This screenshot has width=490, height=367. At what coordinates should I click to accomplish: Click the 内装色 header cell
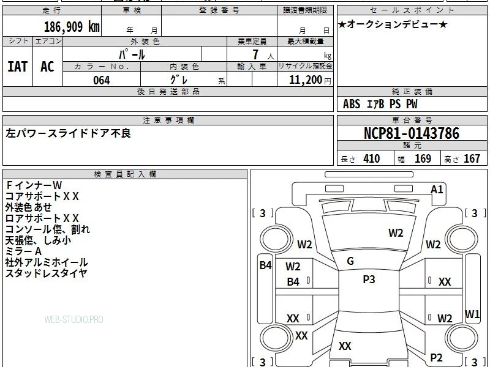[184, 67]
